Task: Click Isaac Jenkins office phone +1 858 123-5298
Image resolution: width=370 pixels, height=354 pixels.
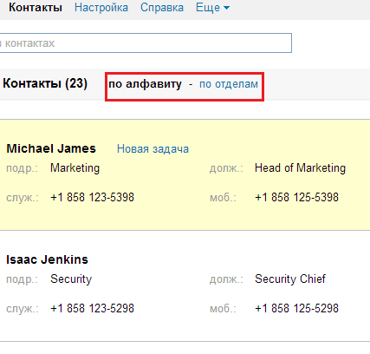Action: pyautogui.click(x=92, y=309)
